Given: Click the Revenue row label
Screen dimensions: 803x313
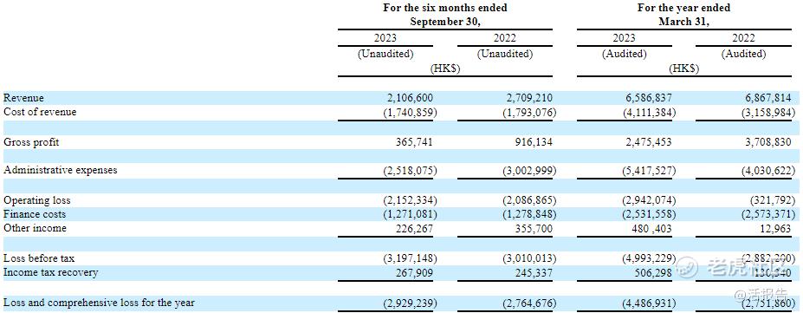Looking at the screenshot, I should point(23,98).
